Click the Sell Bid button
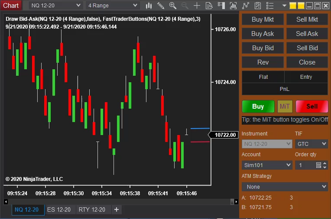 pos(307,48)
